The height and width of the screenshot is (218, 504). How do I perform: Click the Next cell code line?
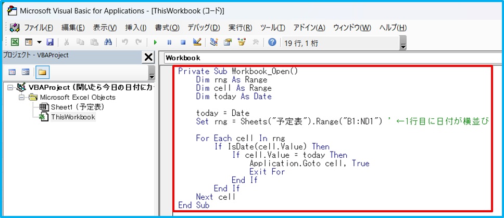coord(216,197)
